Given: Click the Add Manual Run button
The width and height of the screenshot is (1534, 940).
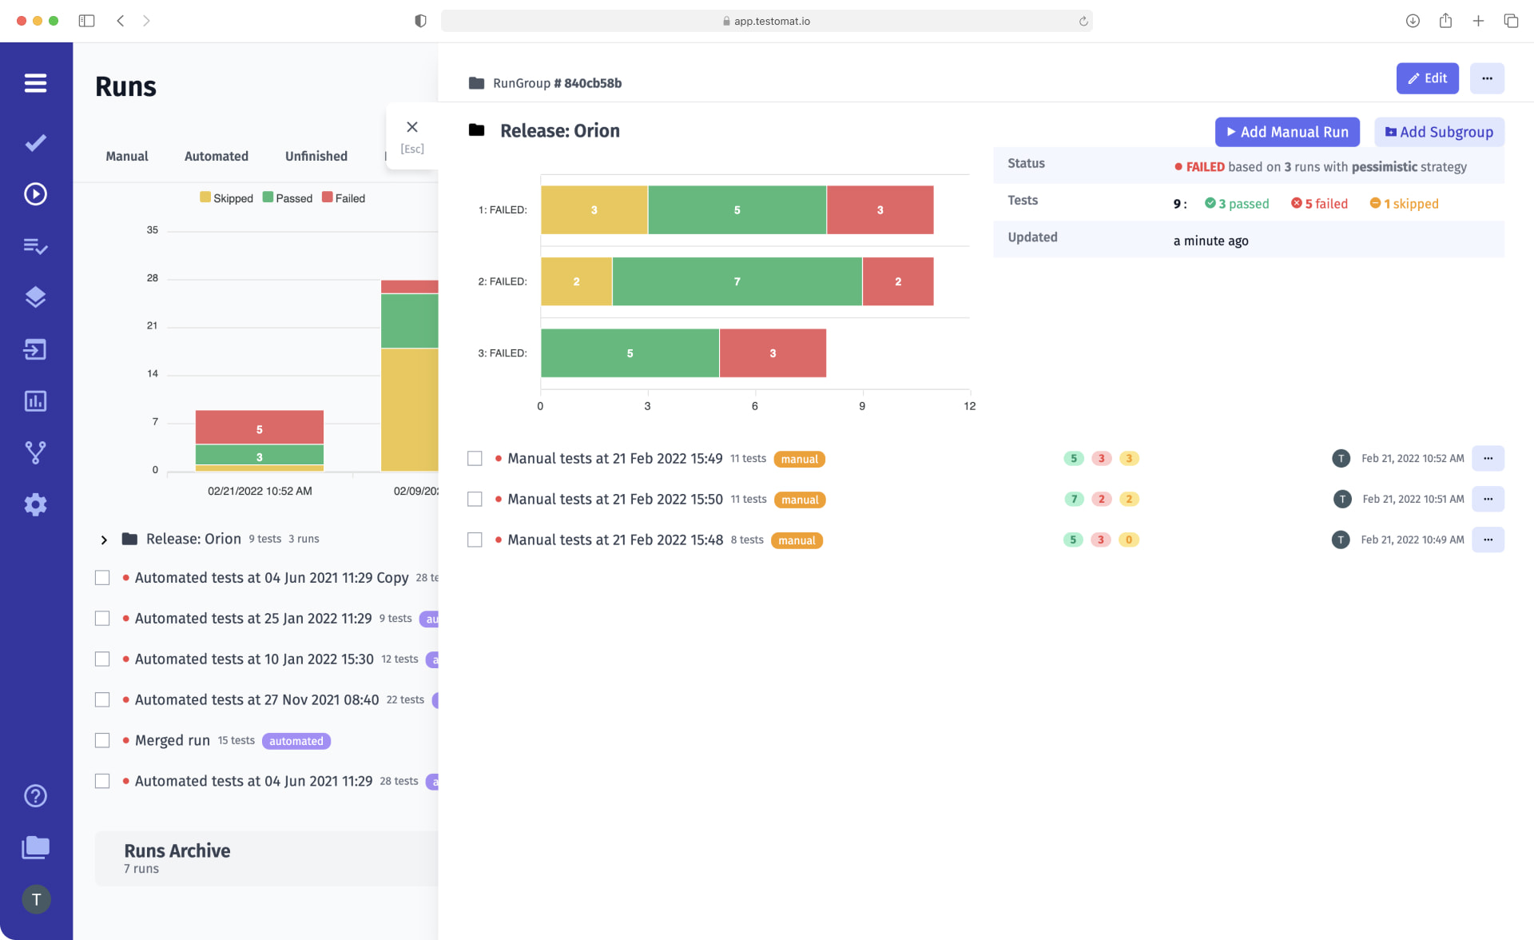Looking at the screenshot, I should pos(1287,131).
